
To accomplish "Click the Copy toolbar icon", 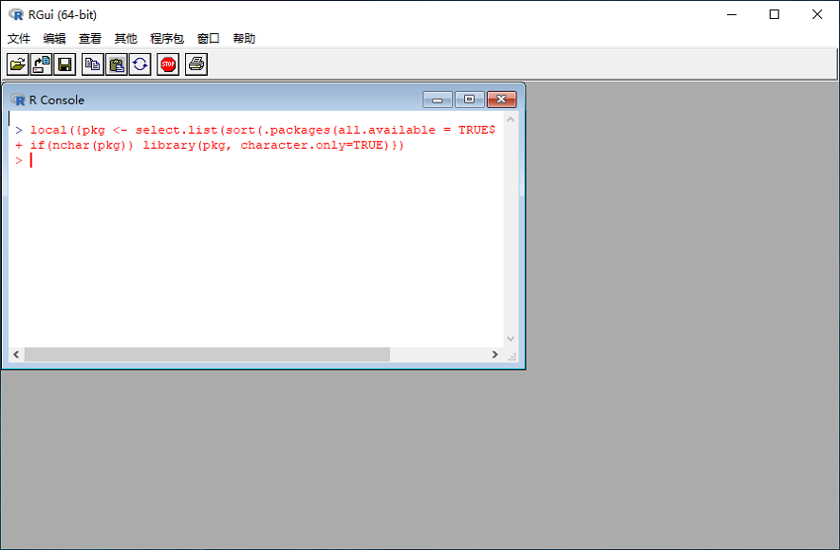I will (92, 64).
